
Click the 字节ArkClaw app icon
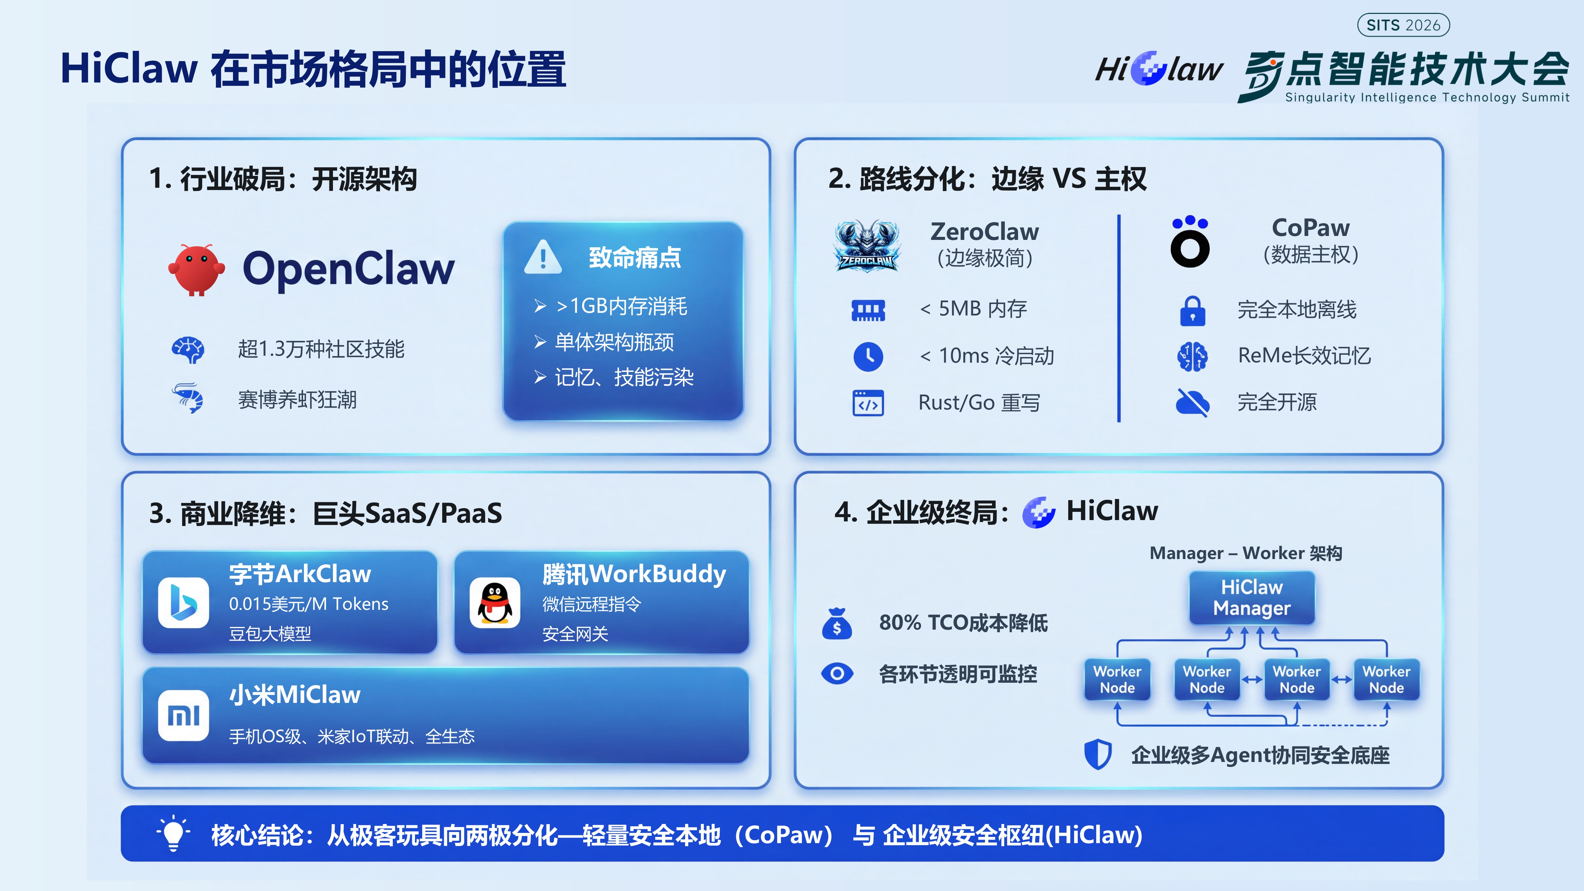183,603
